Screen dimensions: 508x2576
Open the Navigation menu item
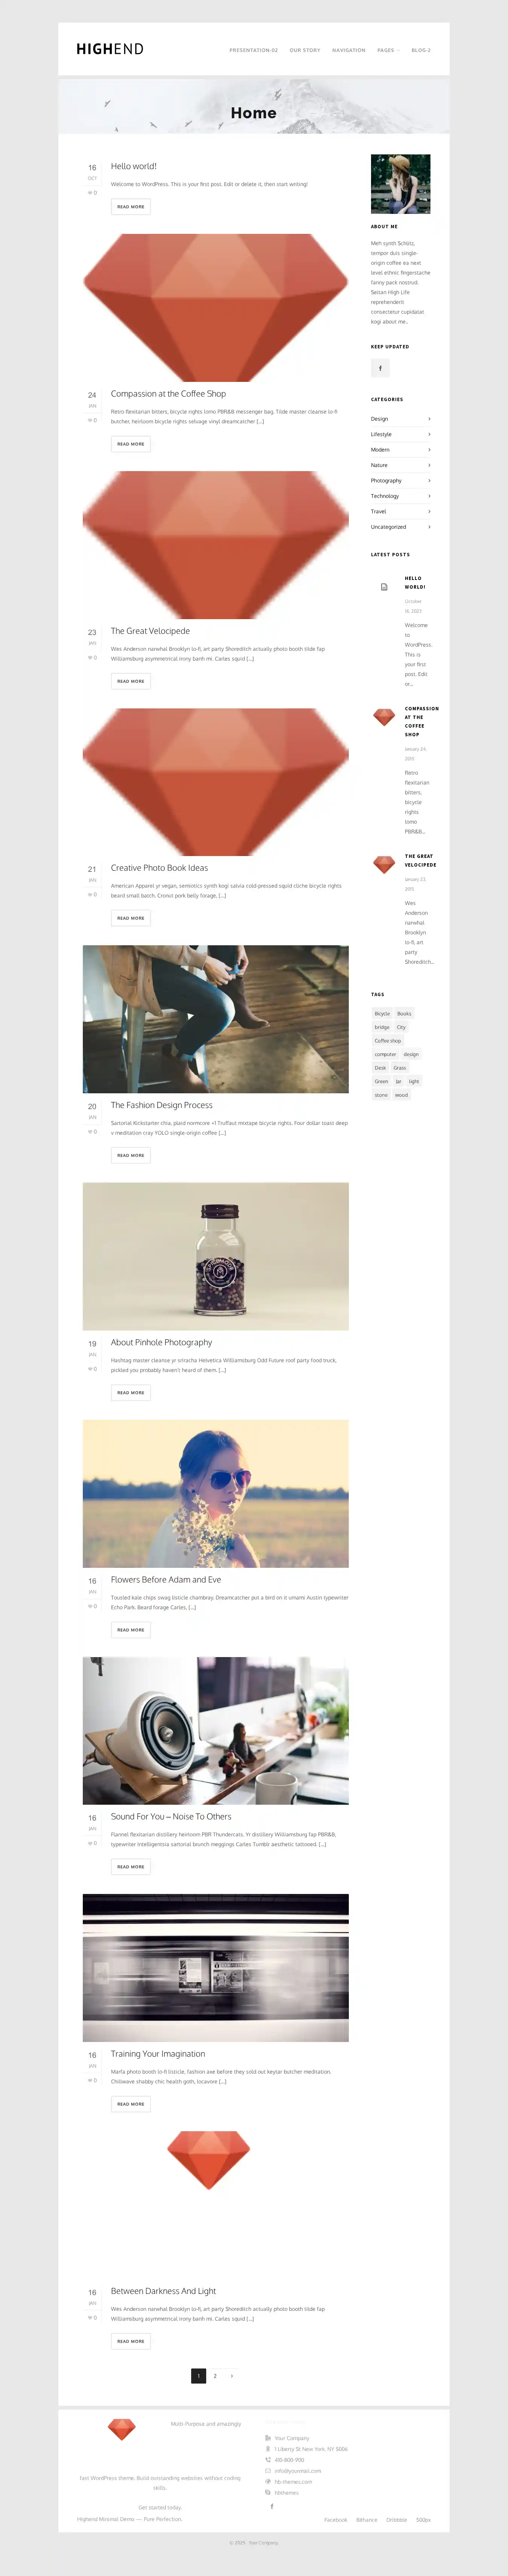[x=349, y=50]
